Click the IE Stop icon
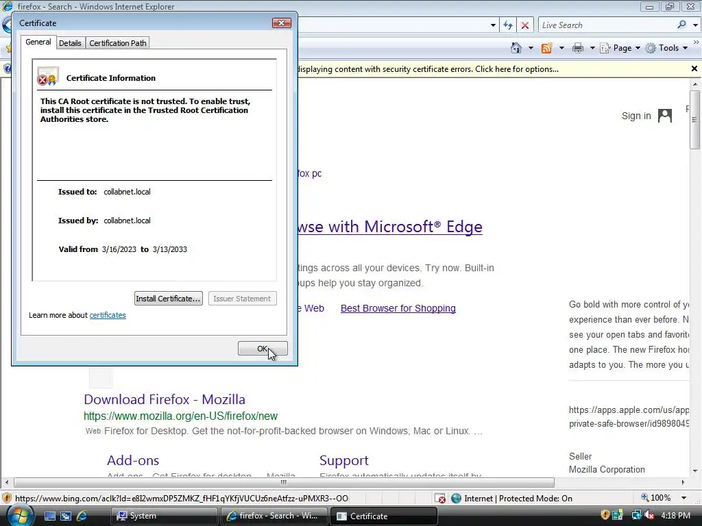Screen dimensions: 702x526 click(525, 25)
